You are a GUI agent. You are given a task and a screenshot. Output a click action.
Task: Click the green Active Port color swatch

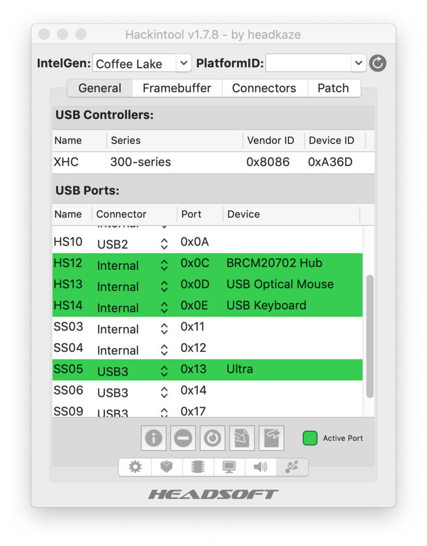(310, 438)
